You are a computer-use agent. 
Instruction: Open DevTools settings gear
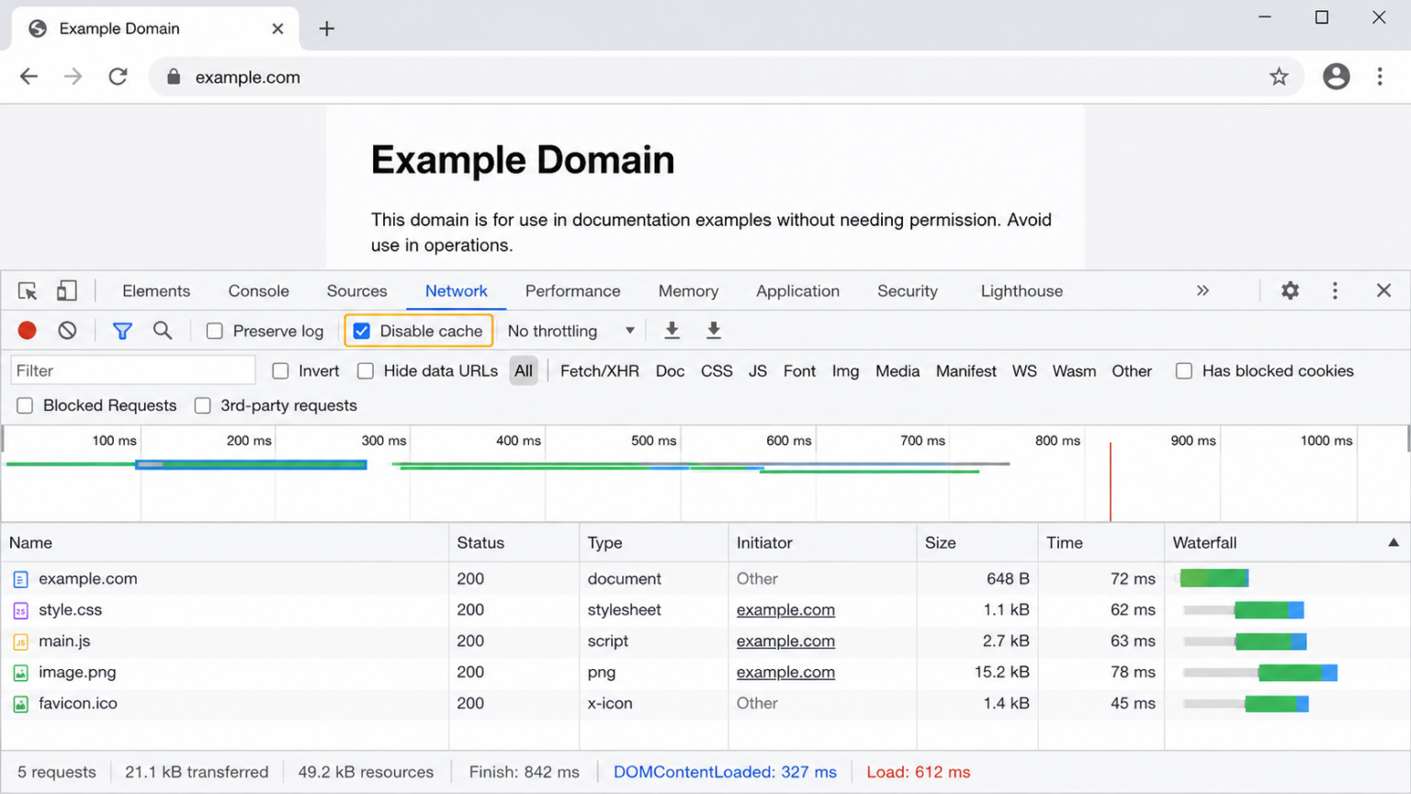click(x=1291, y=291)
